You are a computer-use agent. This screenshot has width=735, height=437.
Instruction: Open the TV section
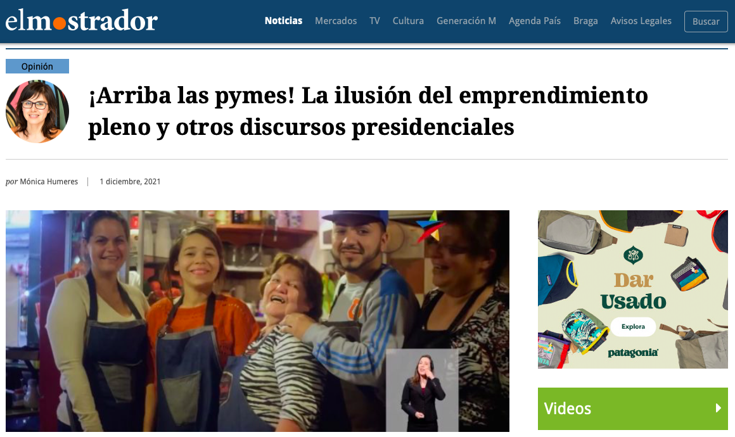(374, 21)
